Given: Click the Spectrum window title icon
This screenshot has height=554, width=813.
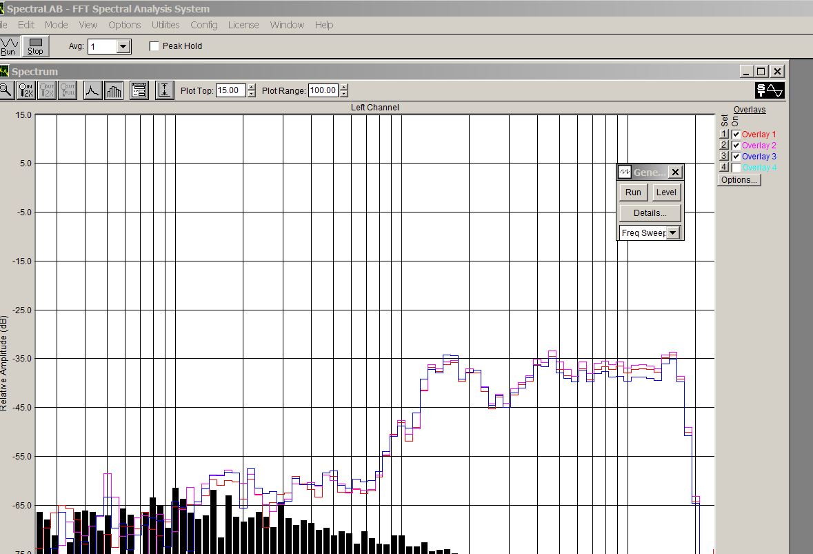Looking at the screenshot, I should pyautogui.click(x=4, y=71).
